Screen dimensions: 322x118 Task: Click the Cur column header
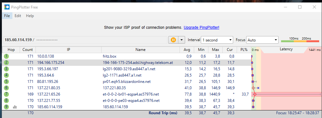click(x=230, y=50)
